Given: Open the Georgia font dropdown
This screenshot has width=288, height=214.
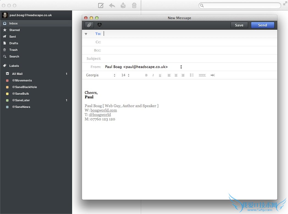Looking at the screenshot, I should [101, 75].
